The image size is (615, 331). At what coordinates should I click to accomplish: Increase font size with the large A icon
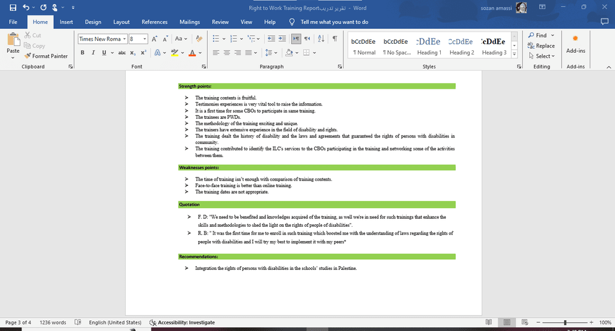coord(154,39)
